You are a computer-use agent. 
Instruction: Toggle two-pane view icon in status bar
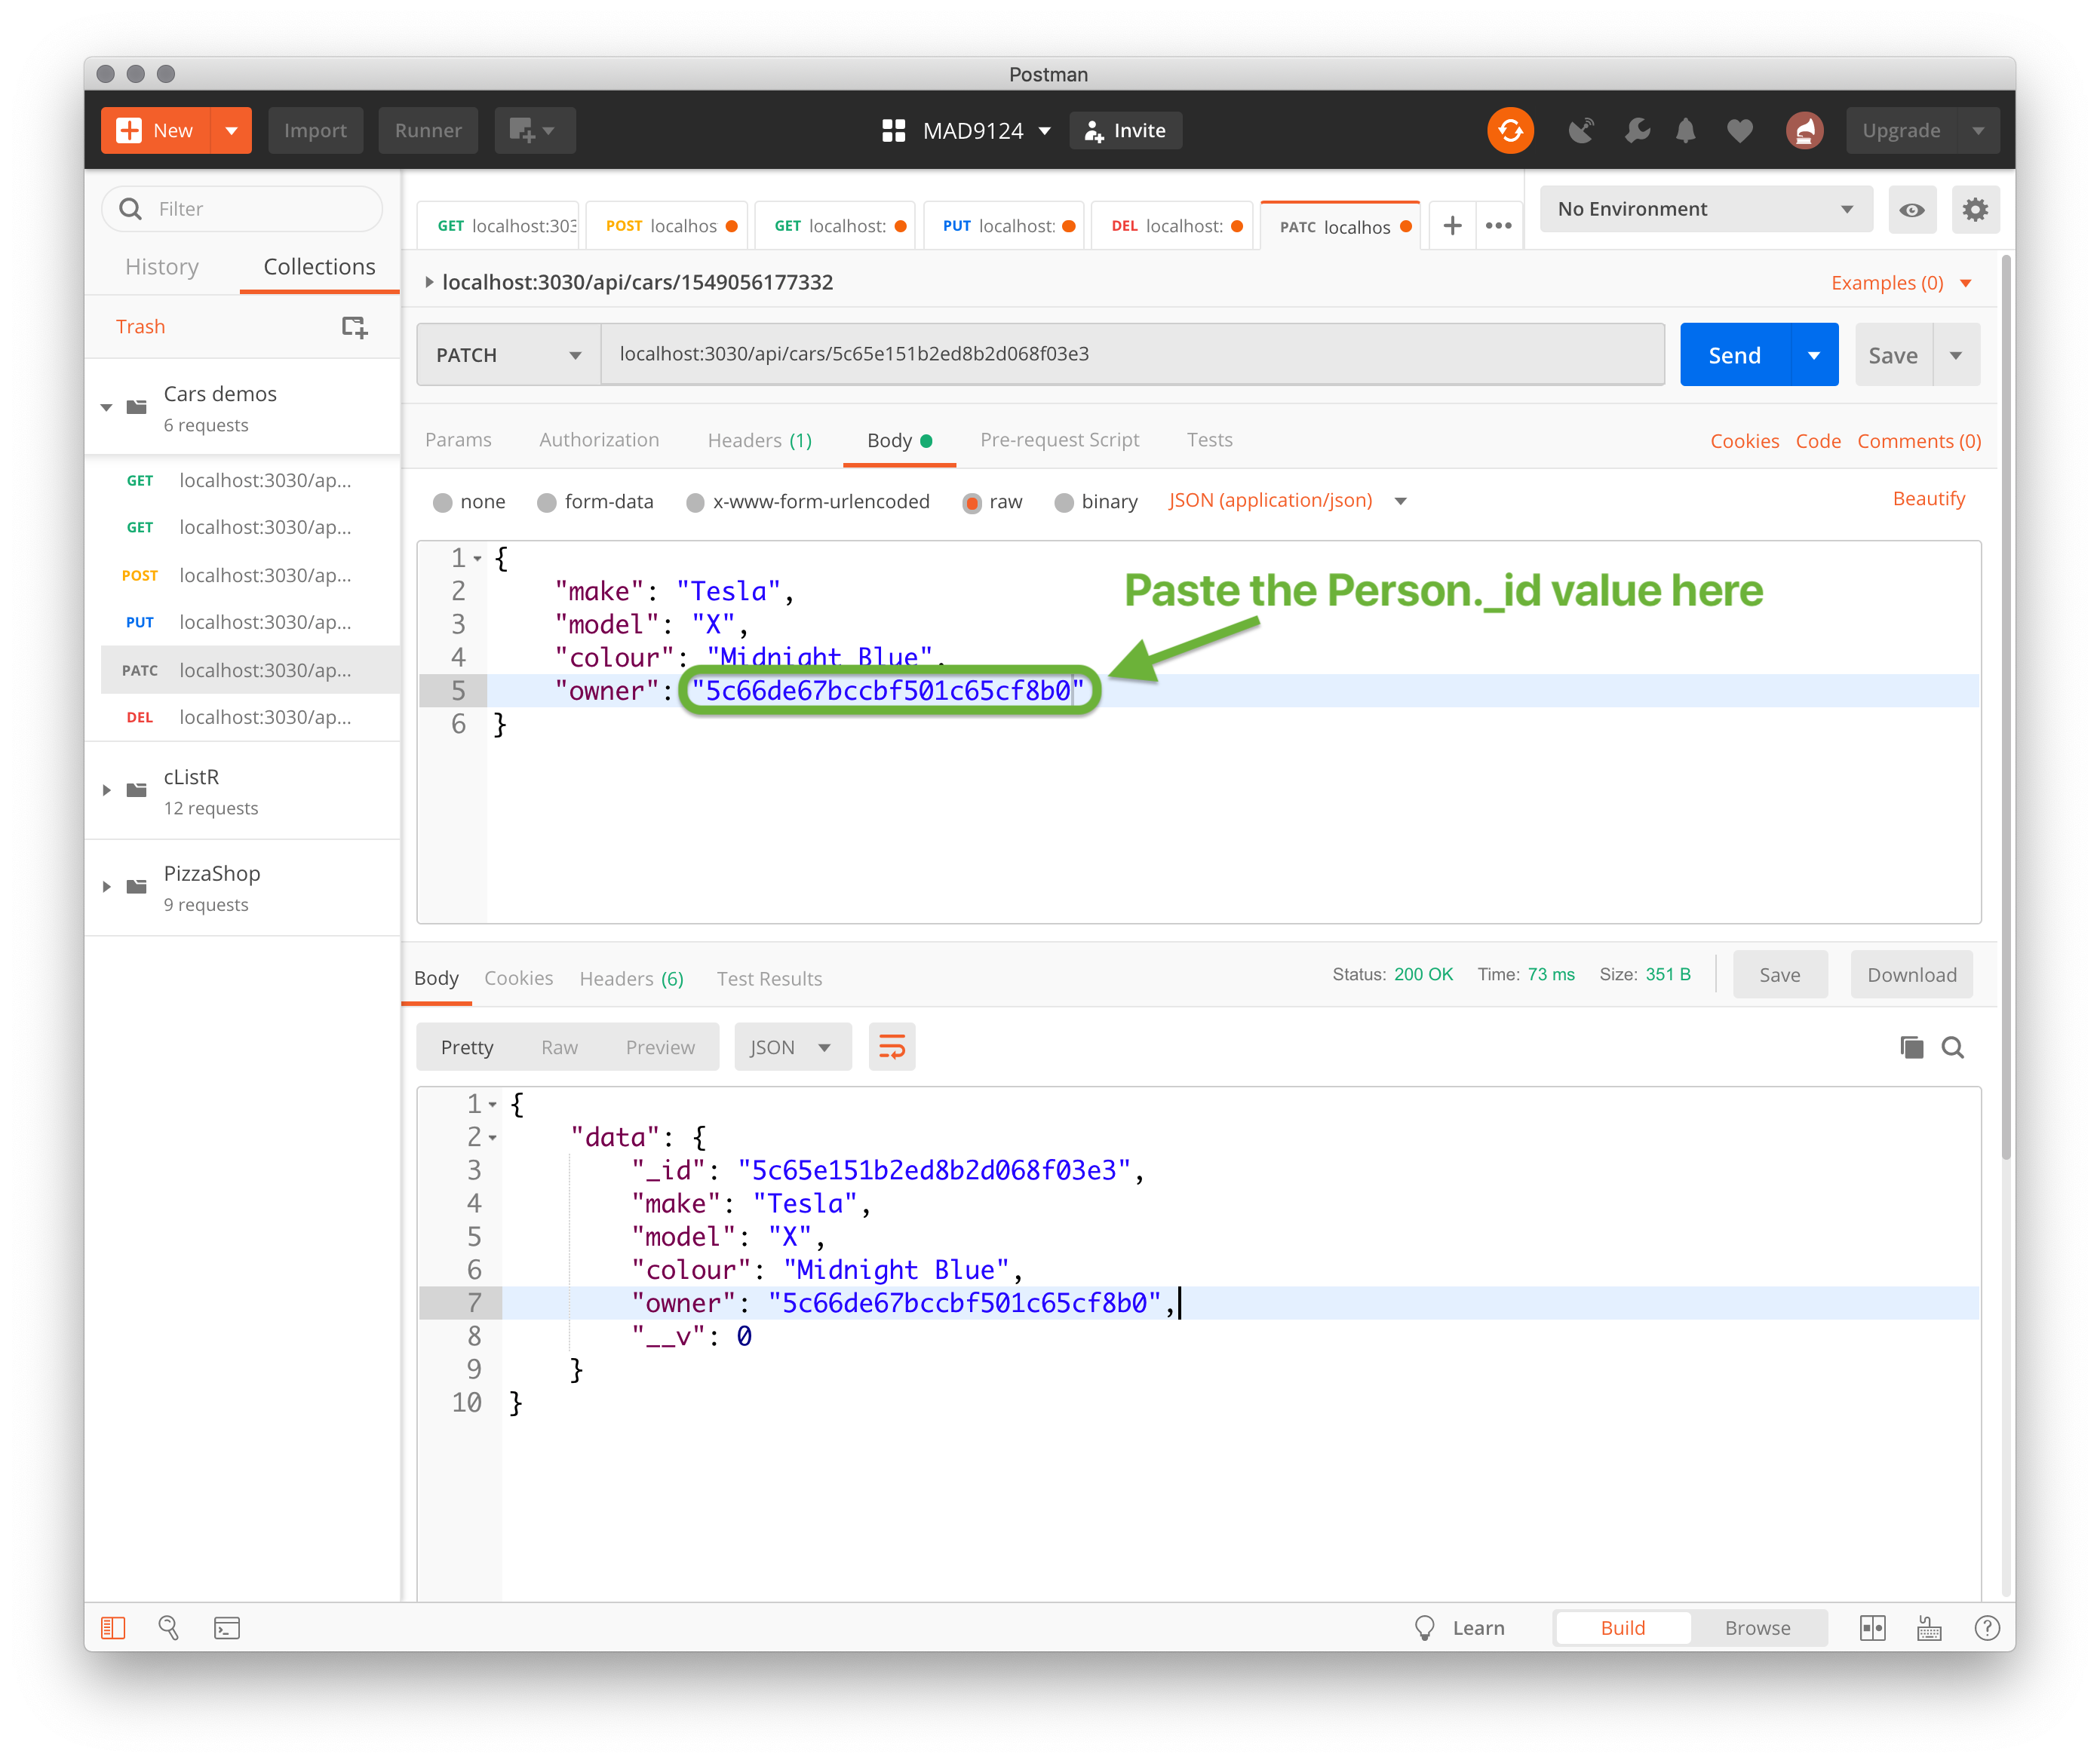click(1872, 1628)
